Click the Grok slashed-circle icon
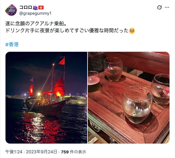 pyautogui.click(x=159, y=8)
